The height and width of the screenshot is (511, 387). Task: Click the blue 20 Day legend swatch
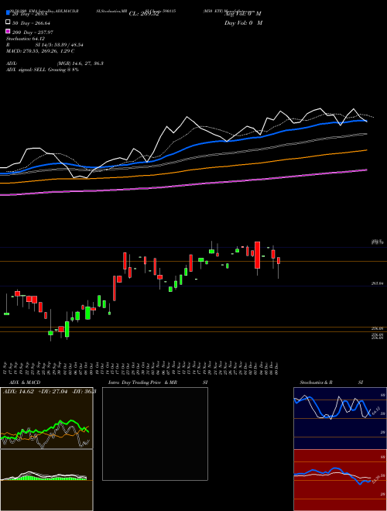pos(8,13)
